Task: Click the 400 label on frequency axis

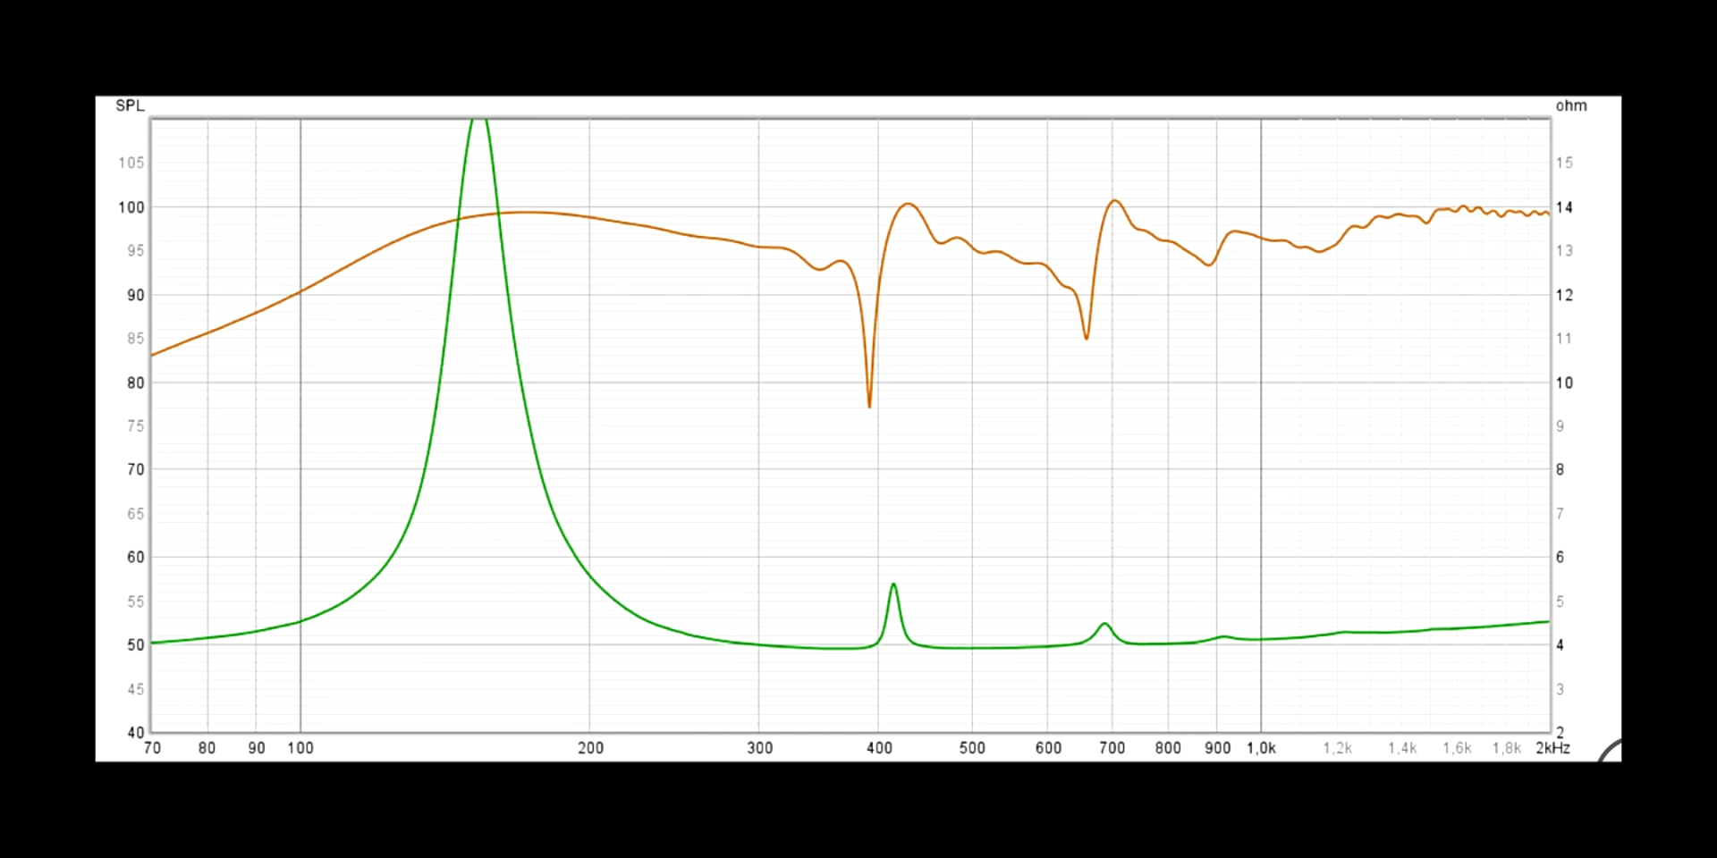Action: [879, 748]
